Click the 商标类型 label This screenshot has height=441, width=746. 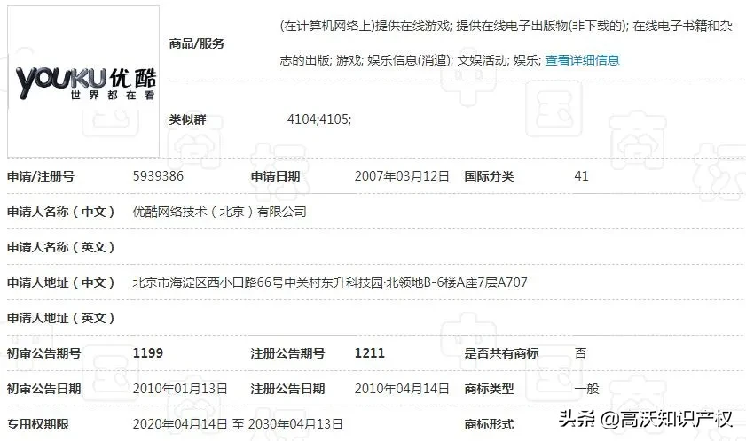click(x=489, y=389)
